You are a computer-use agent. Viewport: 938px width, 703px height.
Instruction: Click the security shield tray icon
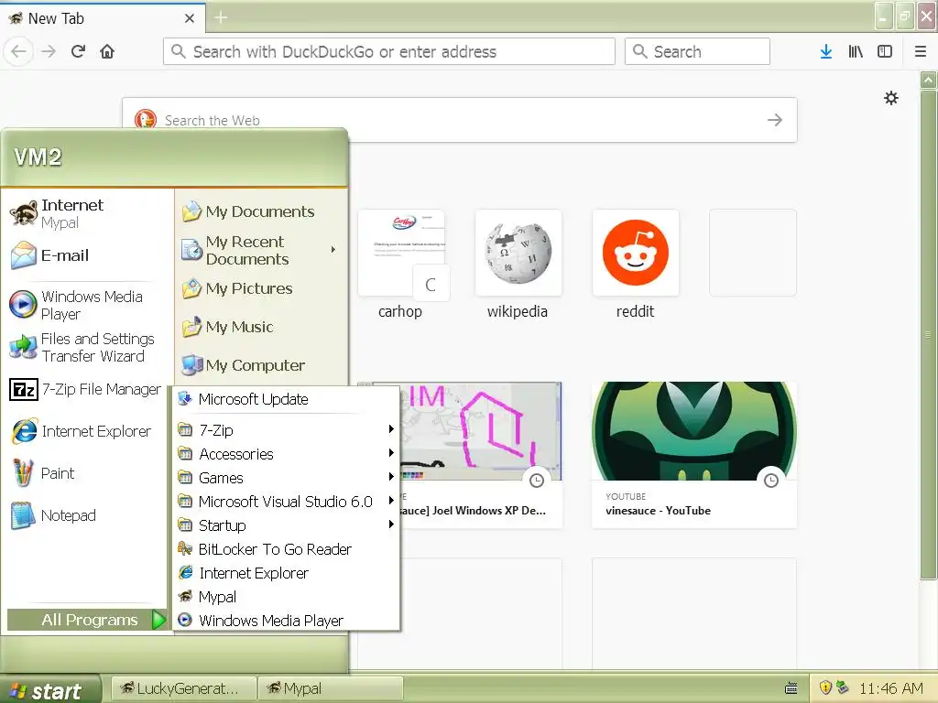825,687
